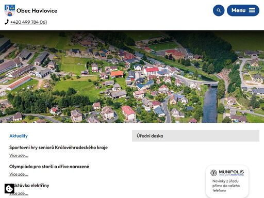Open the Obec Havlovice home title
The width and height of the screenshot is (264, 198).
pyautogui.click(x=37, y=11)
